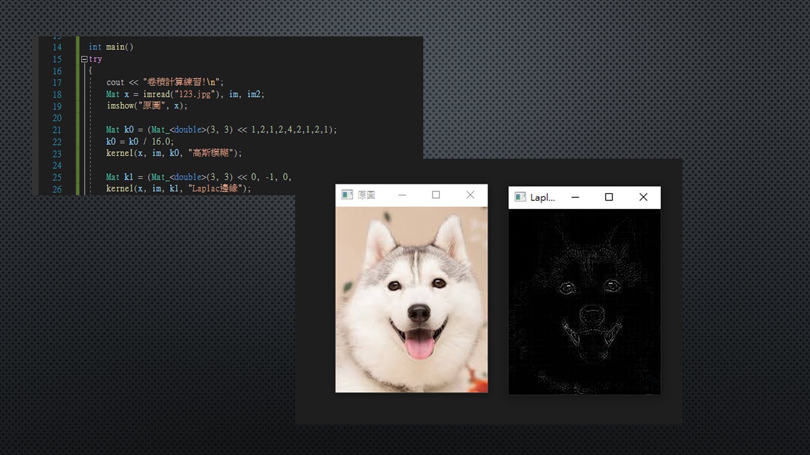Select line number 21 in the gutter
Image resolution: width=810 pixels, height=455 pixels.
(57, 130)
